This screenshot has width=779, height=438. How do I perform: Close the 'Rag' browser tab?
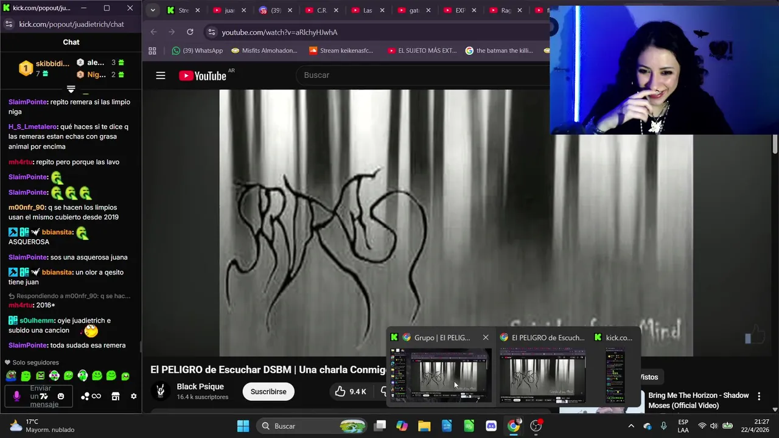click(520, 10)
